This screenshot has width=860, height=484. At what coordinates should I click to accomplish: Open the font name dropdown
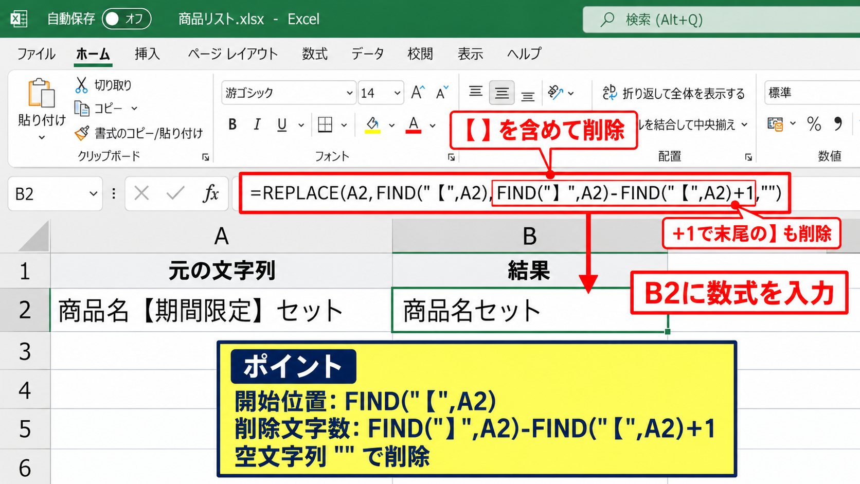tap(349, 93)
